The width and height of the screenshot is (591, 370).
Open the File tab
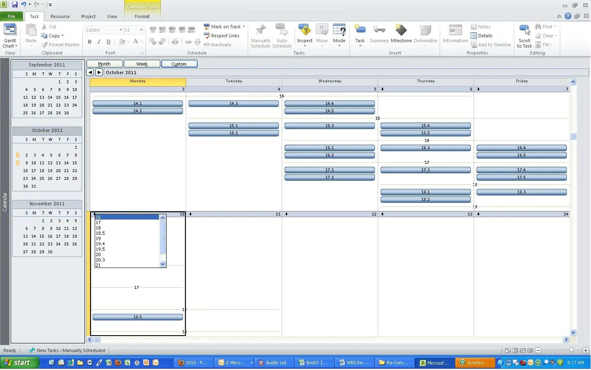11,16
